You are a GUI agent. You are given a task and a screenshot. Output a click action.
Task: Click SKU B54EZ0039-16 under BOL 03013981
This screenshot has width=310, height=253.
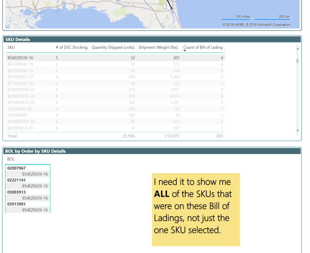coord(35,210)
